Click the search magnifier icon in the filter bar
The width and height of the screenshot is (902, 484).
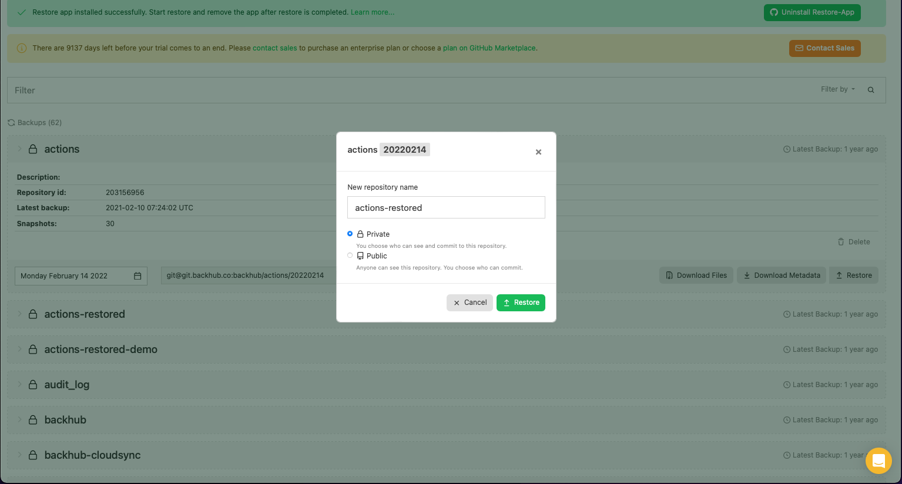tap(870, 89)
